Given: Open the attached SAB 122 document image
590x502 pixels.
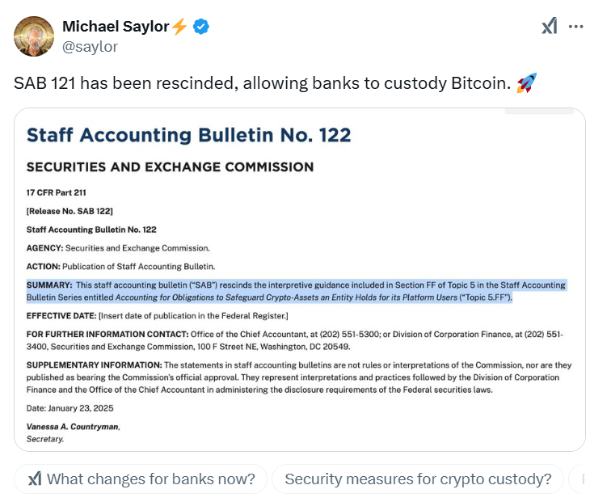Looking at the screenshot, I should [x=300, y=280].
